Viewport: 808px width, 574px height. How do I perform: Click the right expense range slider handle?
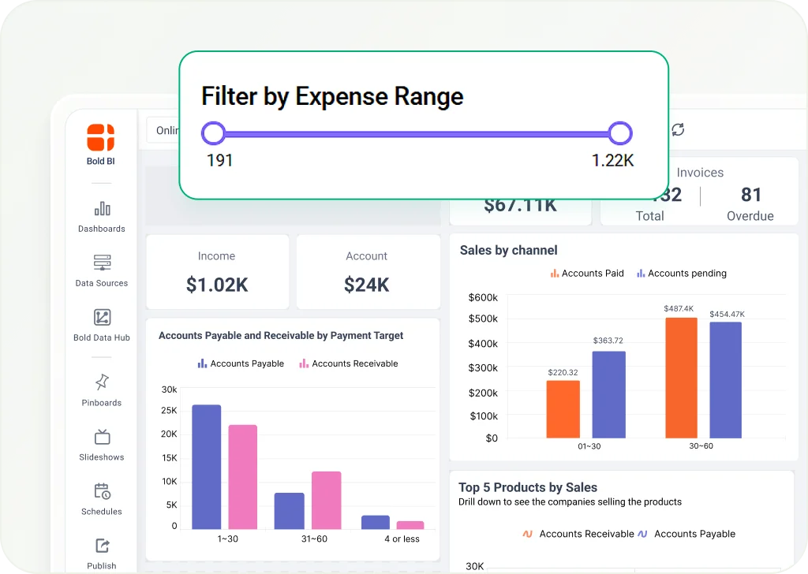pos(621,133)
